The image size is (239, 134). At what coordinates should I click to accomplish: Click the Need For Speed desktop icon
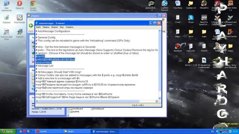point(204,20)
